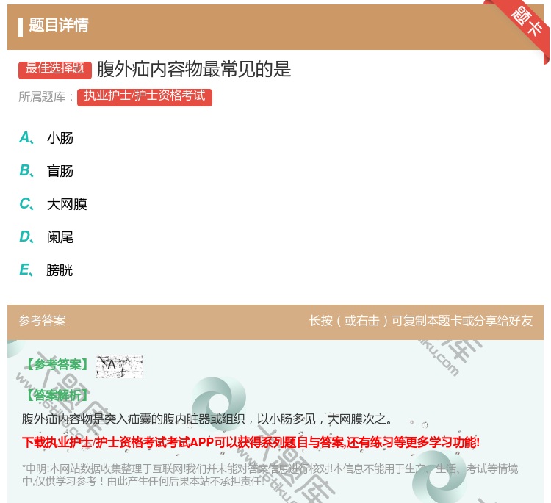
Task: Open the red 下载执业护士 APP promotion link
Action: (251, 442)
